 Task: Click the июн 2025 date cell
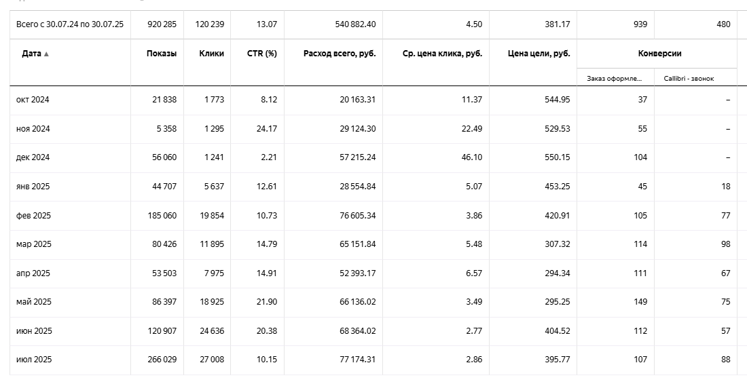point(33,331)
